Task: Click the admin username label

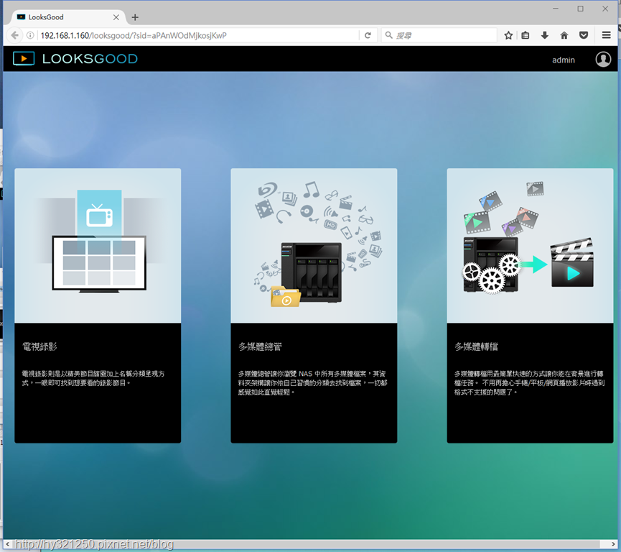Action: [563, 60]
